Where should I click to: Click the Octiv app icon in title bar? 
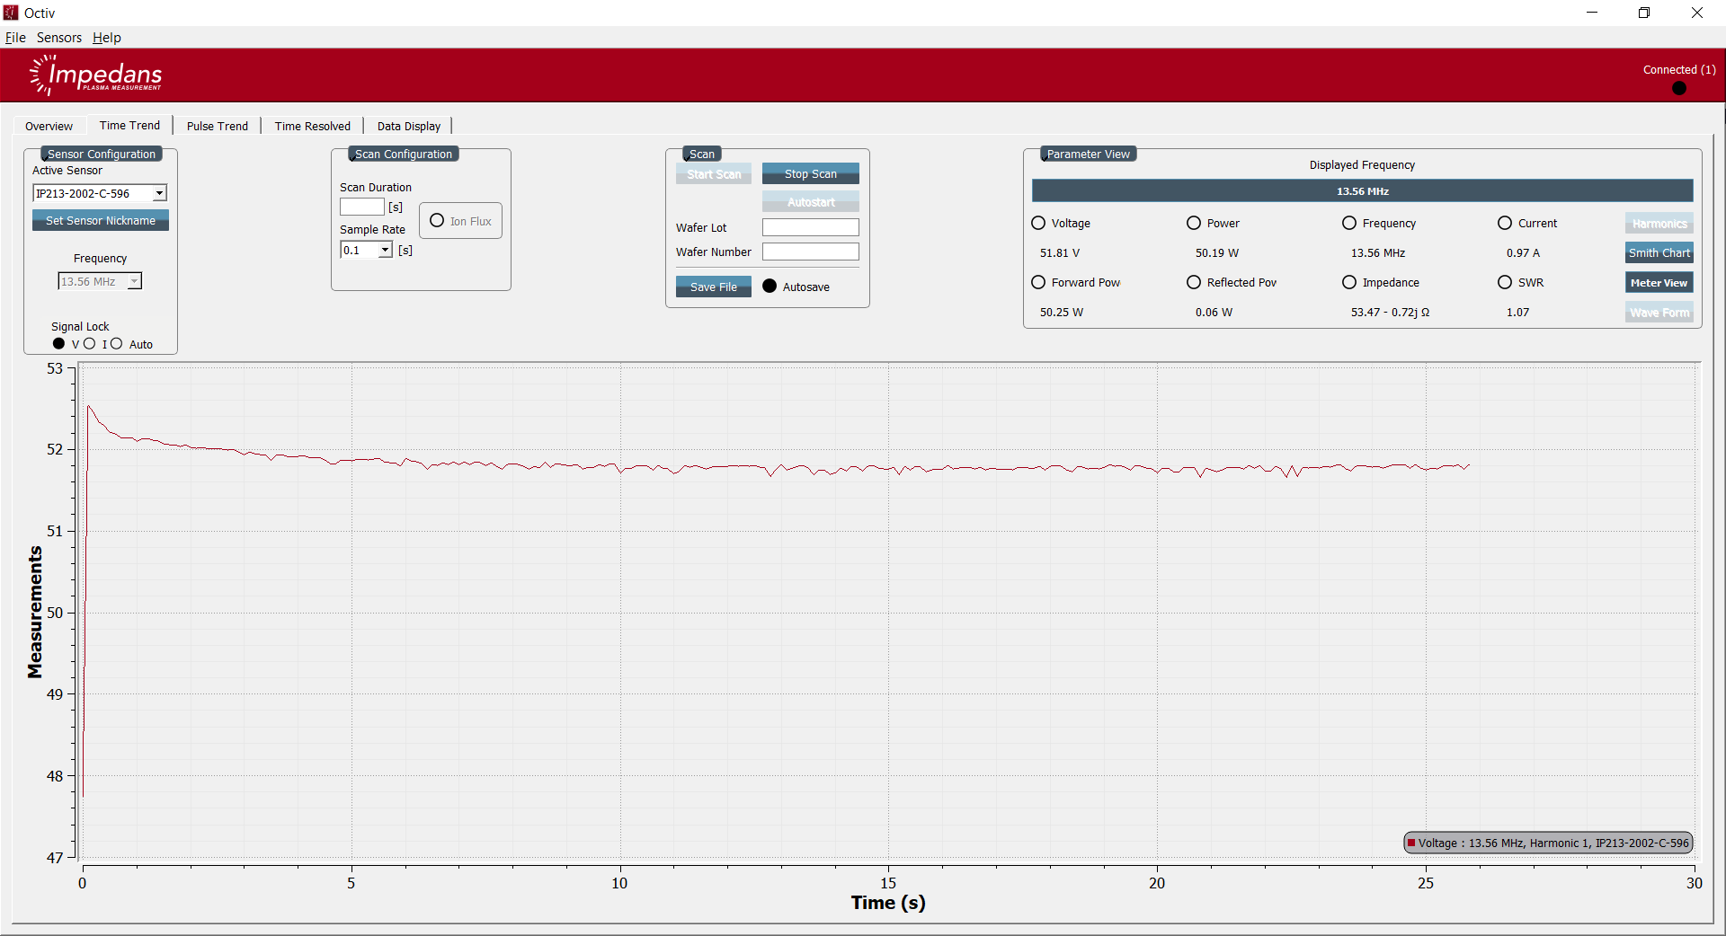tap(11, 13)
